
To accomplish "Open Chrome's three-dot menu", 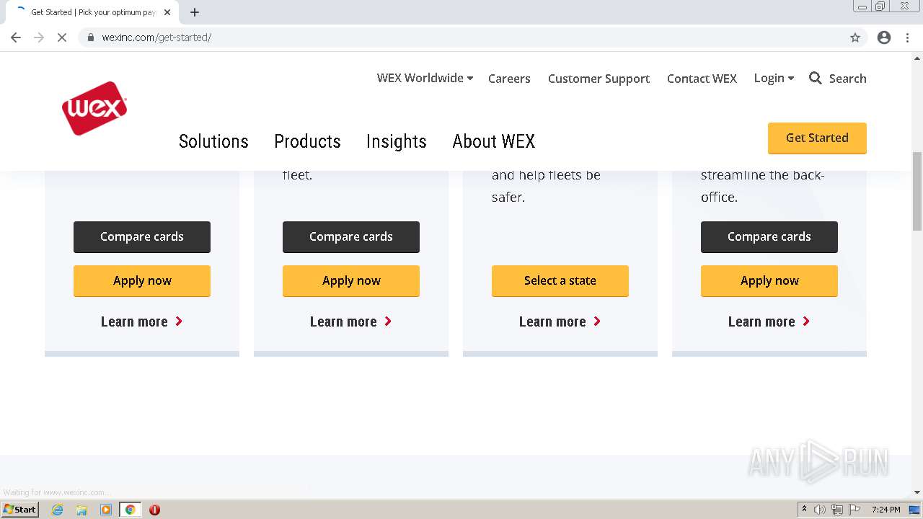I will click(907, 37).
